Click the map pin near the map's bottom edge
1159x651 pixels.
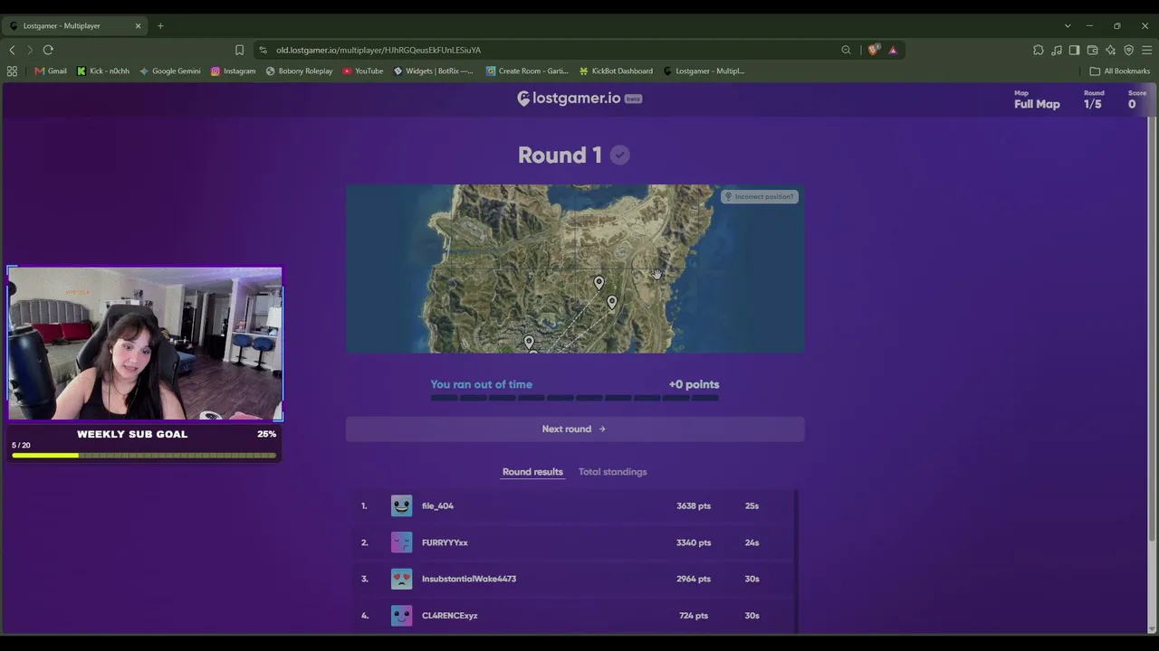pyautogui.click(x=529, y=342)
